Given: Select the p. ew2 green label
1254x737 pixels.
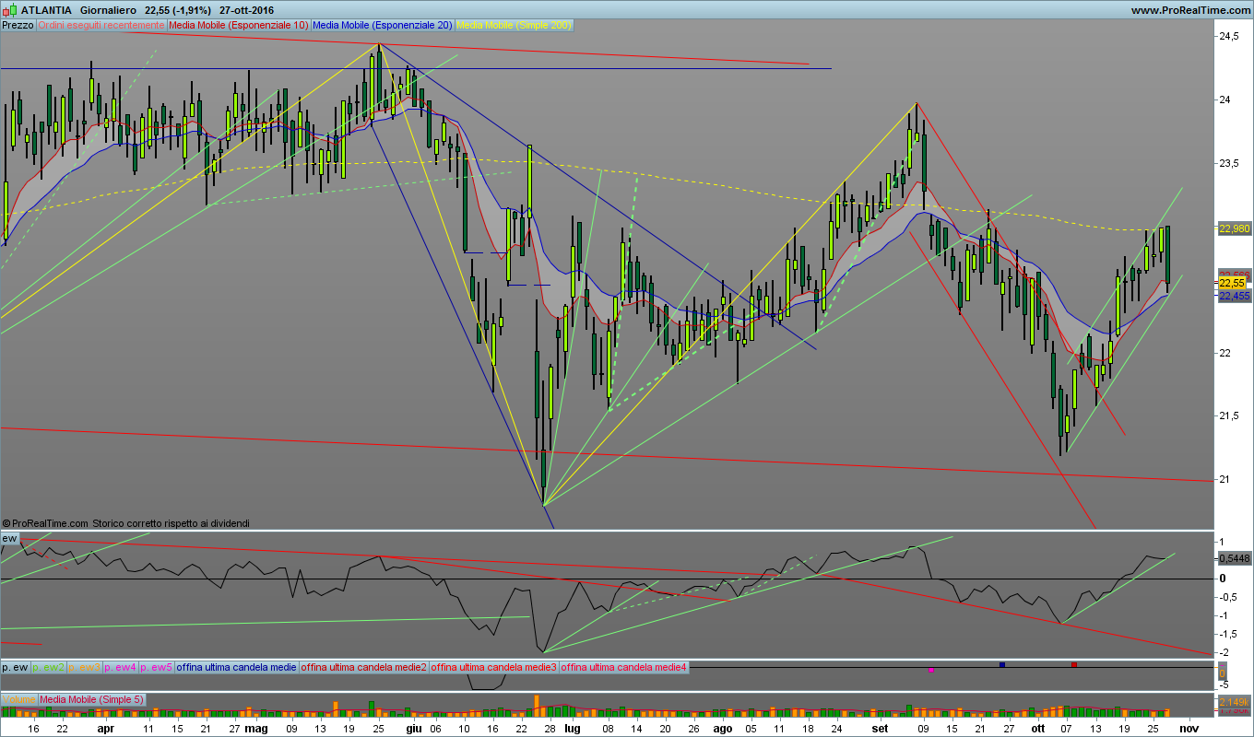Looking at the screenshot, I should 49,666.
